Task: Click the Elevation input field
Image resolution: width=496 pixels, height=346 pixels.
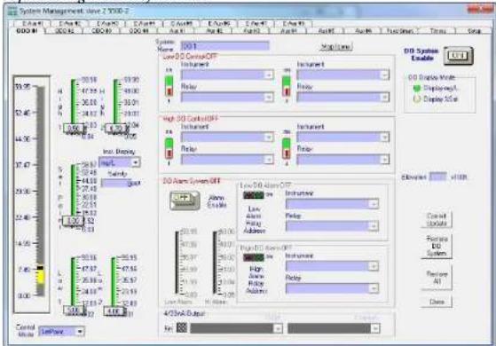Action: click(x=437, y=177)
